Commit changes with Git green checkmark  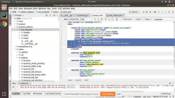point(162,12)
